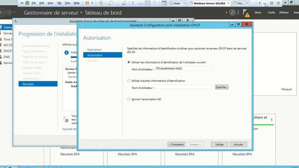Click the flag task icon in roles wizard
Viewport: 299px width, 168px height.
[x=66, y=119]
